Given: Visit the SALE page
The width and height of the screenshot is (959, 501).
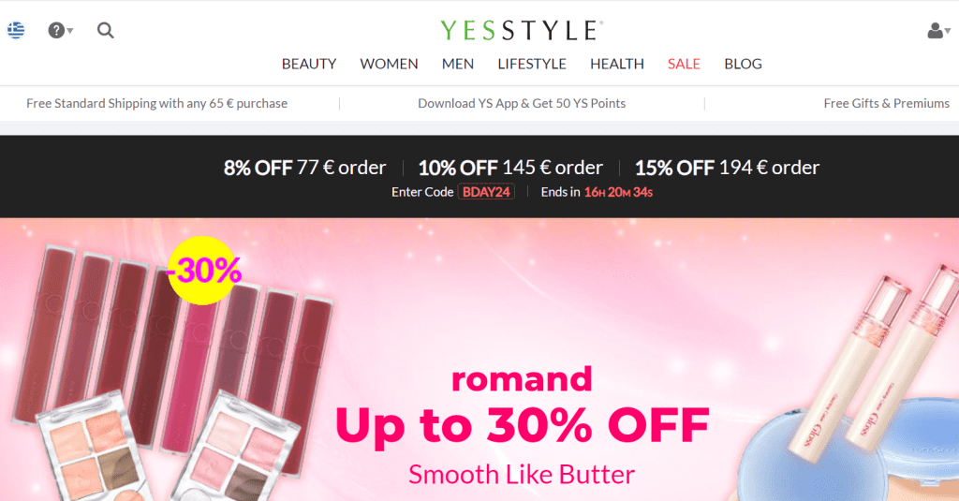Looking at the screenshot, I should [684, 64].
